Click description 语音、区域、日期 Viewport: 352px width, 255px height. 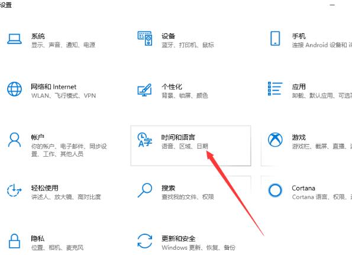tap(185, 146)
